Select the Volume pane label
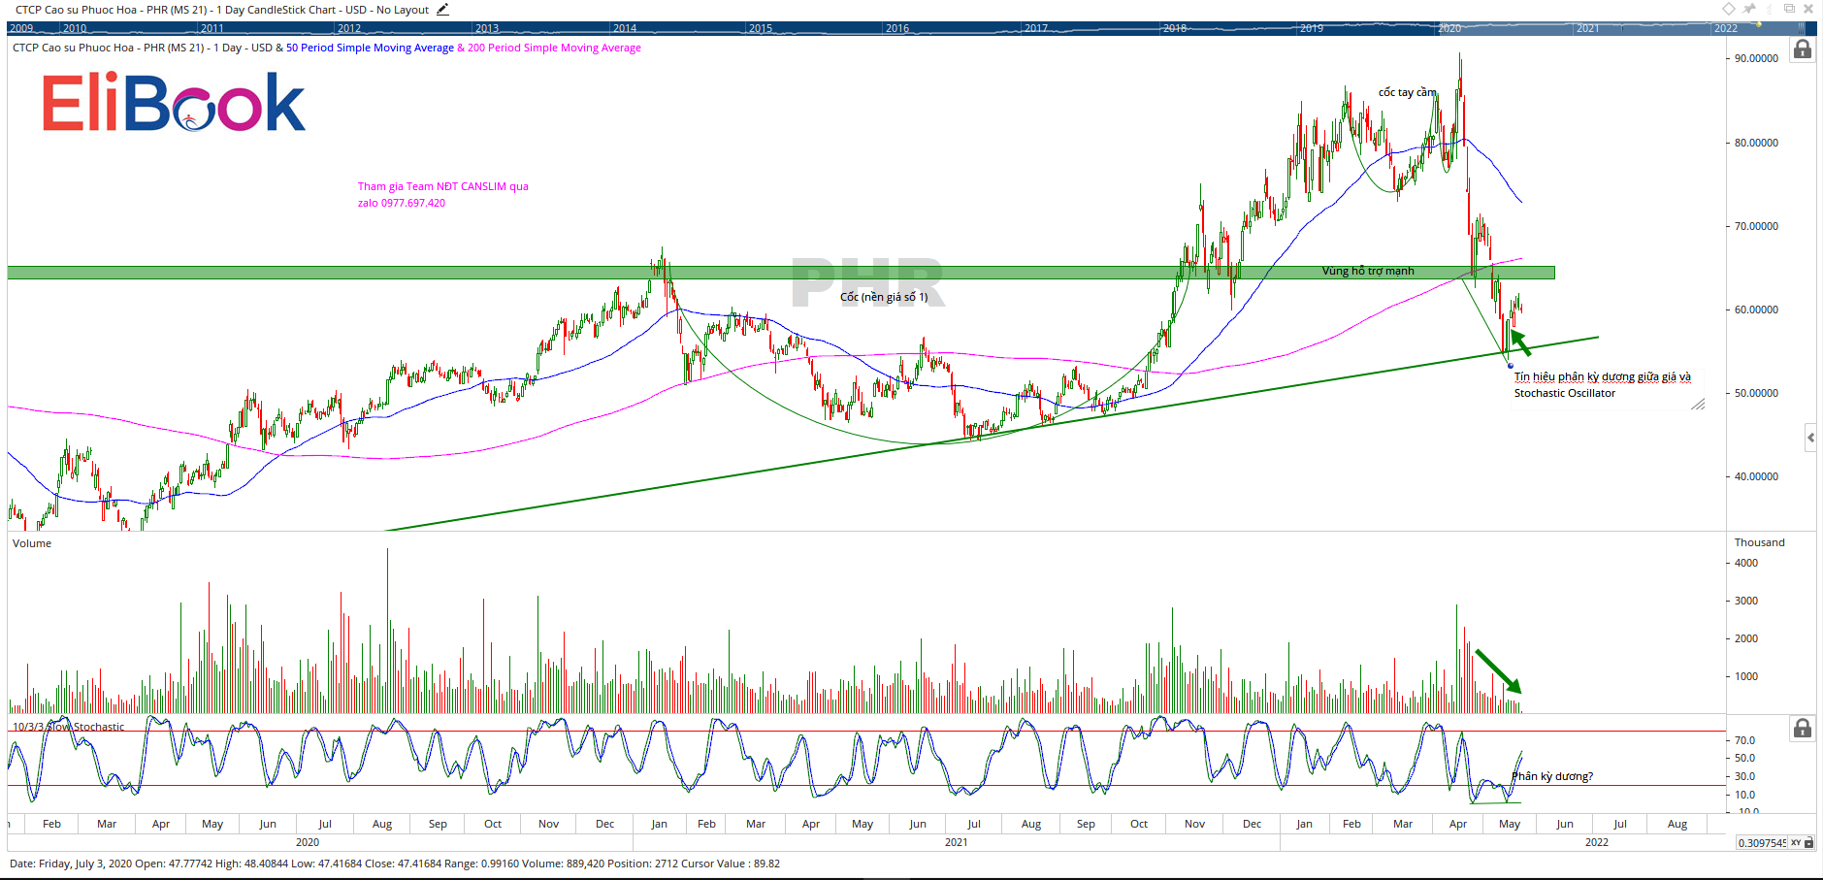Image resolution: width=1823 pixels, height=880 pixels. (32, 543)
